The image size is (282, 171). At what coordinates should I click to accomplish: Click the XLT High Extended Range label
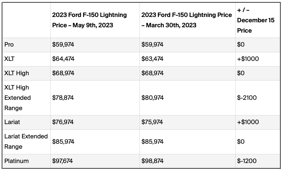[17, 98]
